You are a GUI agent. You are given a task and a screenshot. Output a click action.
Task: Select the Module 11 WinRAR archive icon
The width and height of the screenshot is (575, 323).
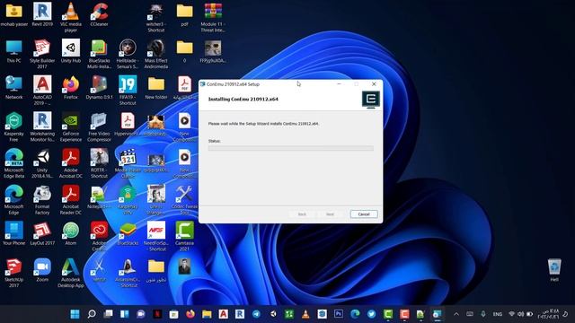(213, 17)
